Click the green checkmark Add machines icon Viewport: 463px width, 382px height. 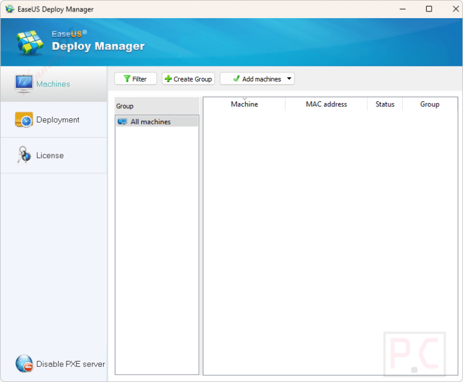coord(236,78)
